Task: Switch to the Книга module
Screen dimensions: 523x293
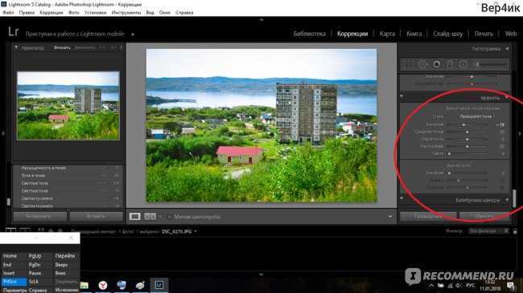Action: click(414, 34)
